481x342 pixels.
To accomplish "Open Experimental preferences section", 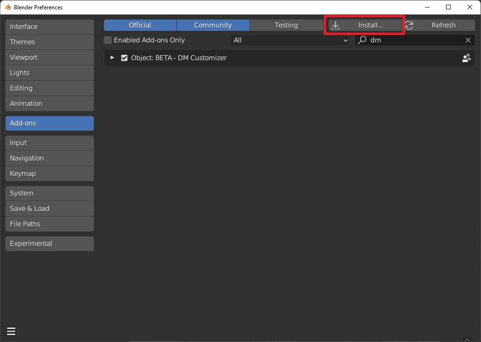I will click(x=50, y=244).
